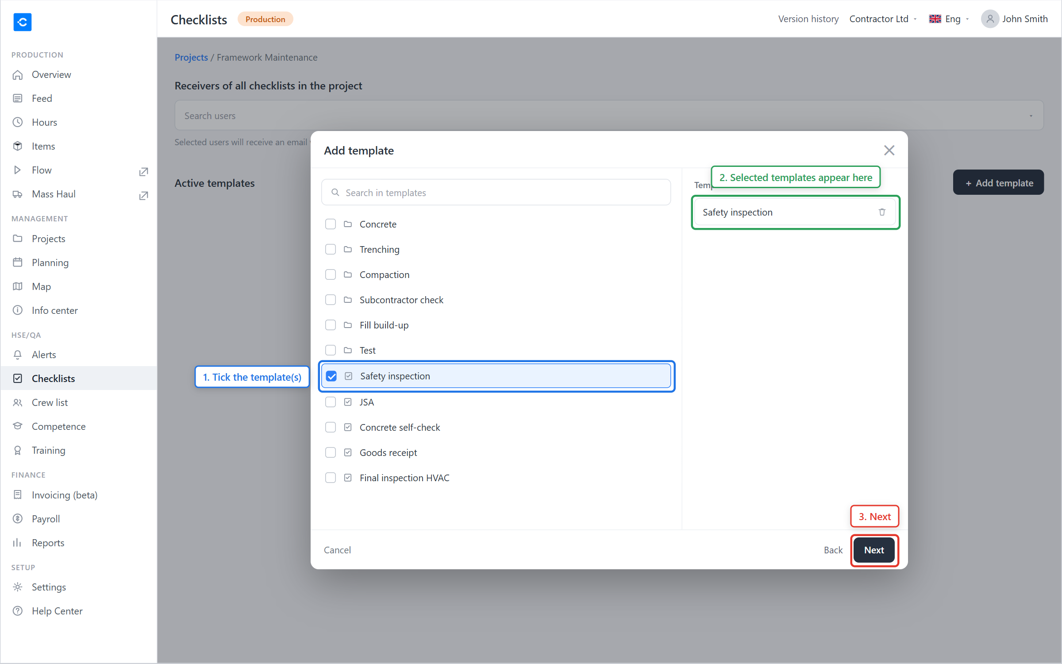1062x664 pixels.
Task: Click Cancel in Add template dialog
Action: (337, 550)
